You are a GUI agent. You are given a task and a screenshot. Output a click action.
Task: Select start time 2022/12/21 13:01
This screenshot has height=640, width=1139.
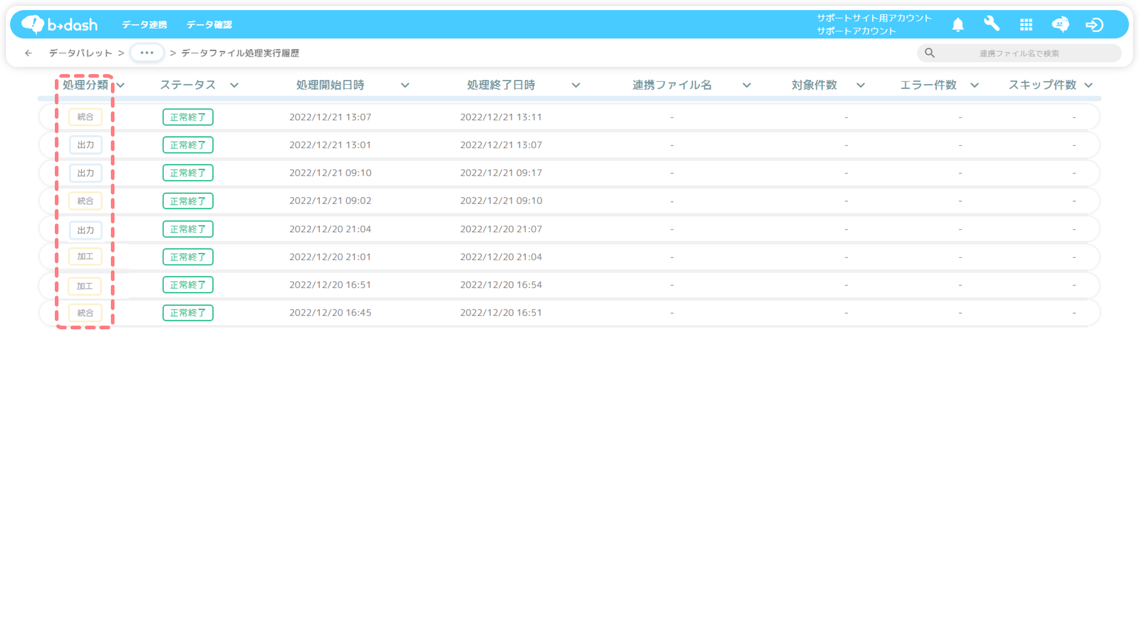(x=330, y=144)
